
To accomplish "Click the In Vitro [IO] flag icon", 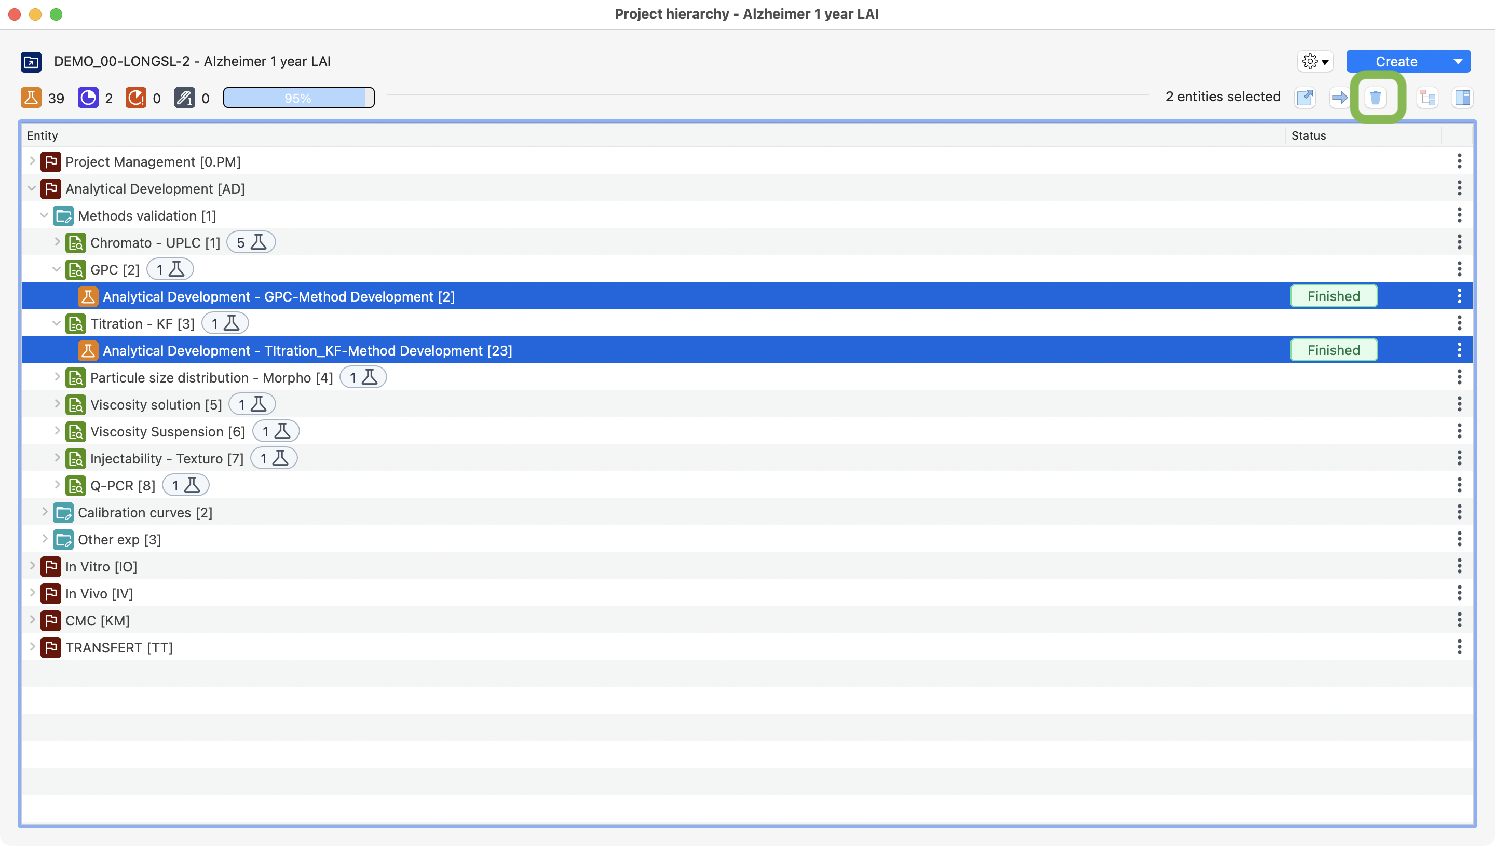I will pyautogui.click(x=50, y=567).
